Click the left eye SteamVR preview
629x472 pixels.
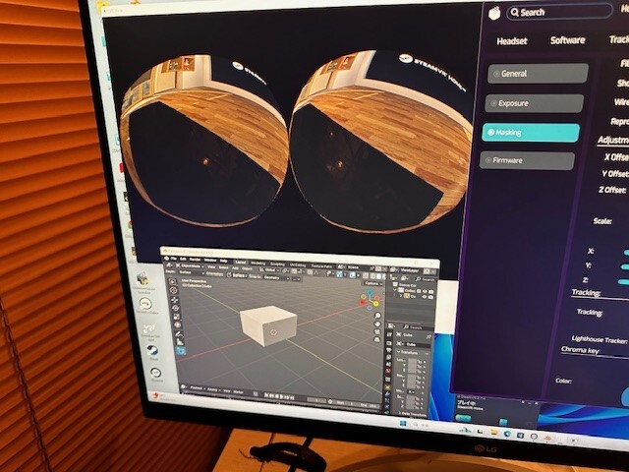click(x=203, y=141)
